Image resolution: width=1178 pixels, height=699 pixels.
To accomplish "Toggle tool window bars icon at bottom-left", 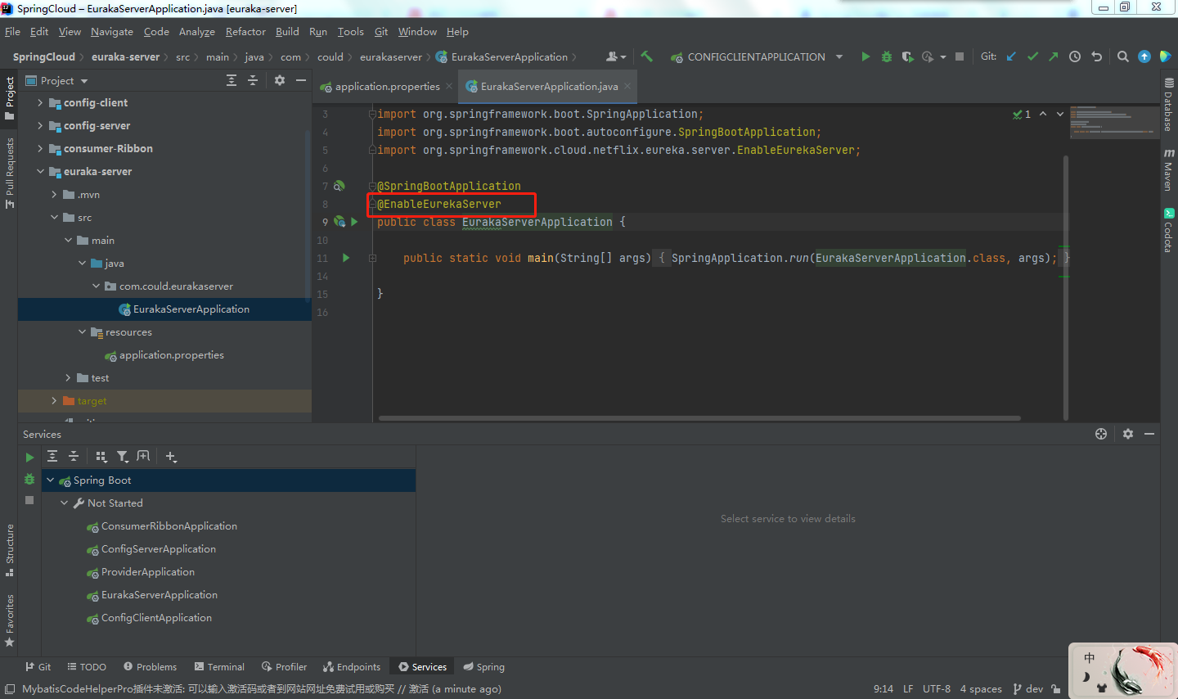I will tap(10, 689).
